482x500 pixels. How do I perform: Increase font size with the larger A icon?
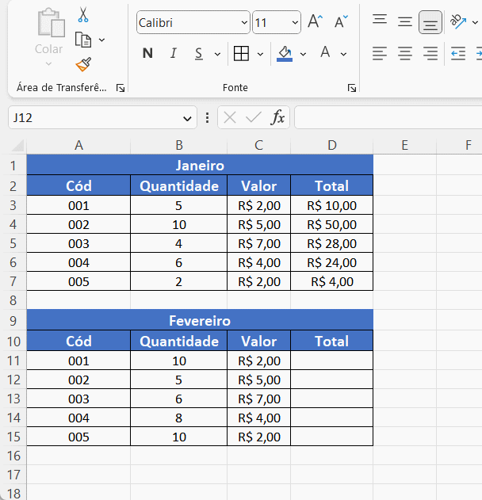click(x=315, y=22)
